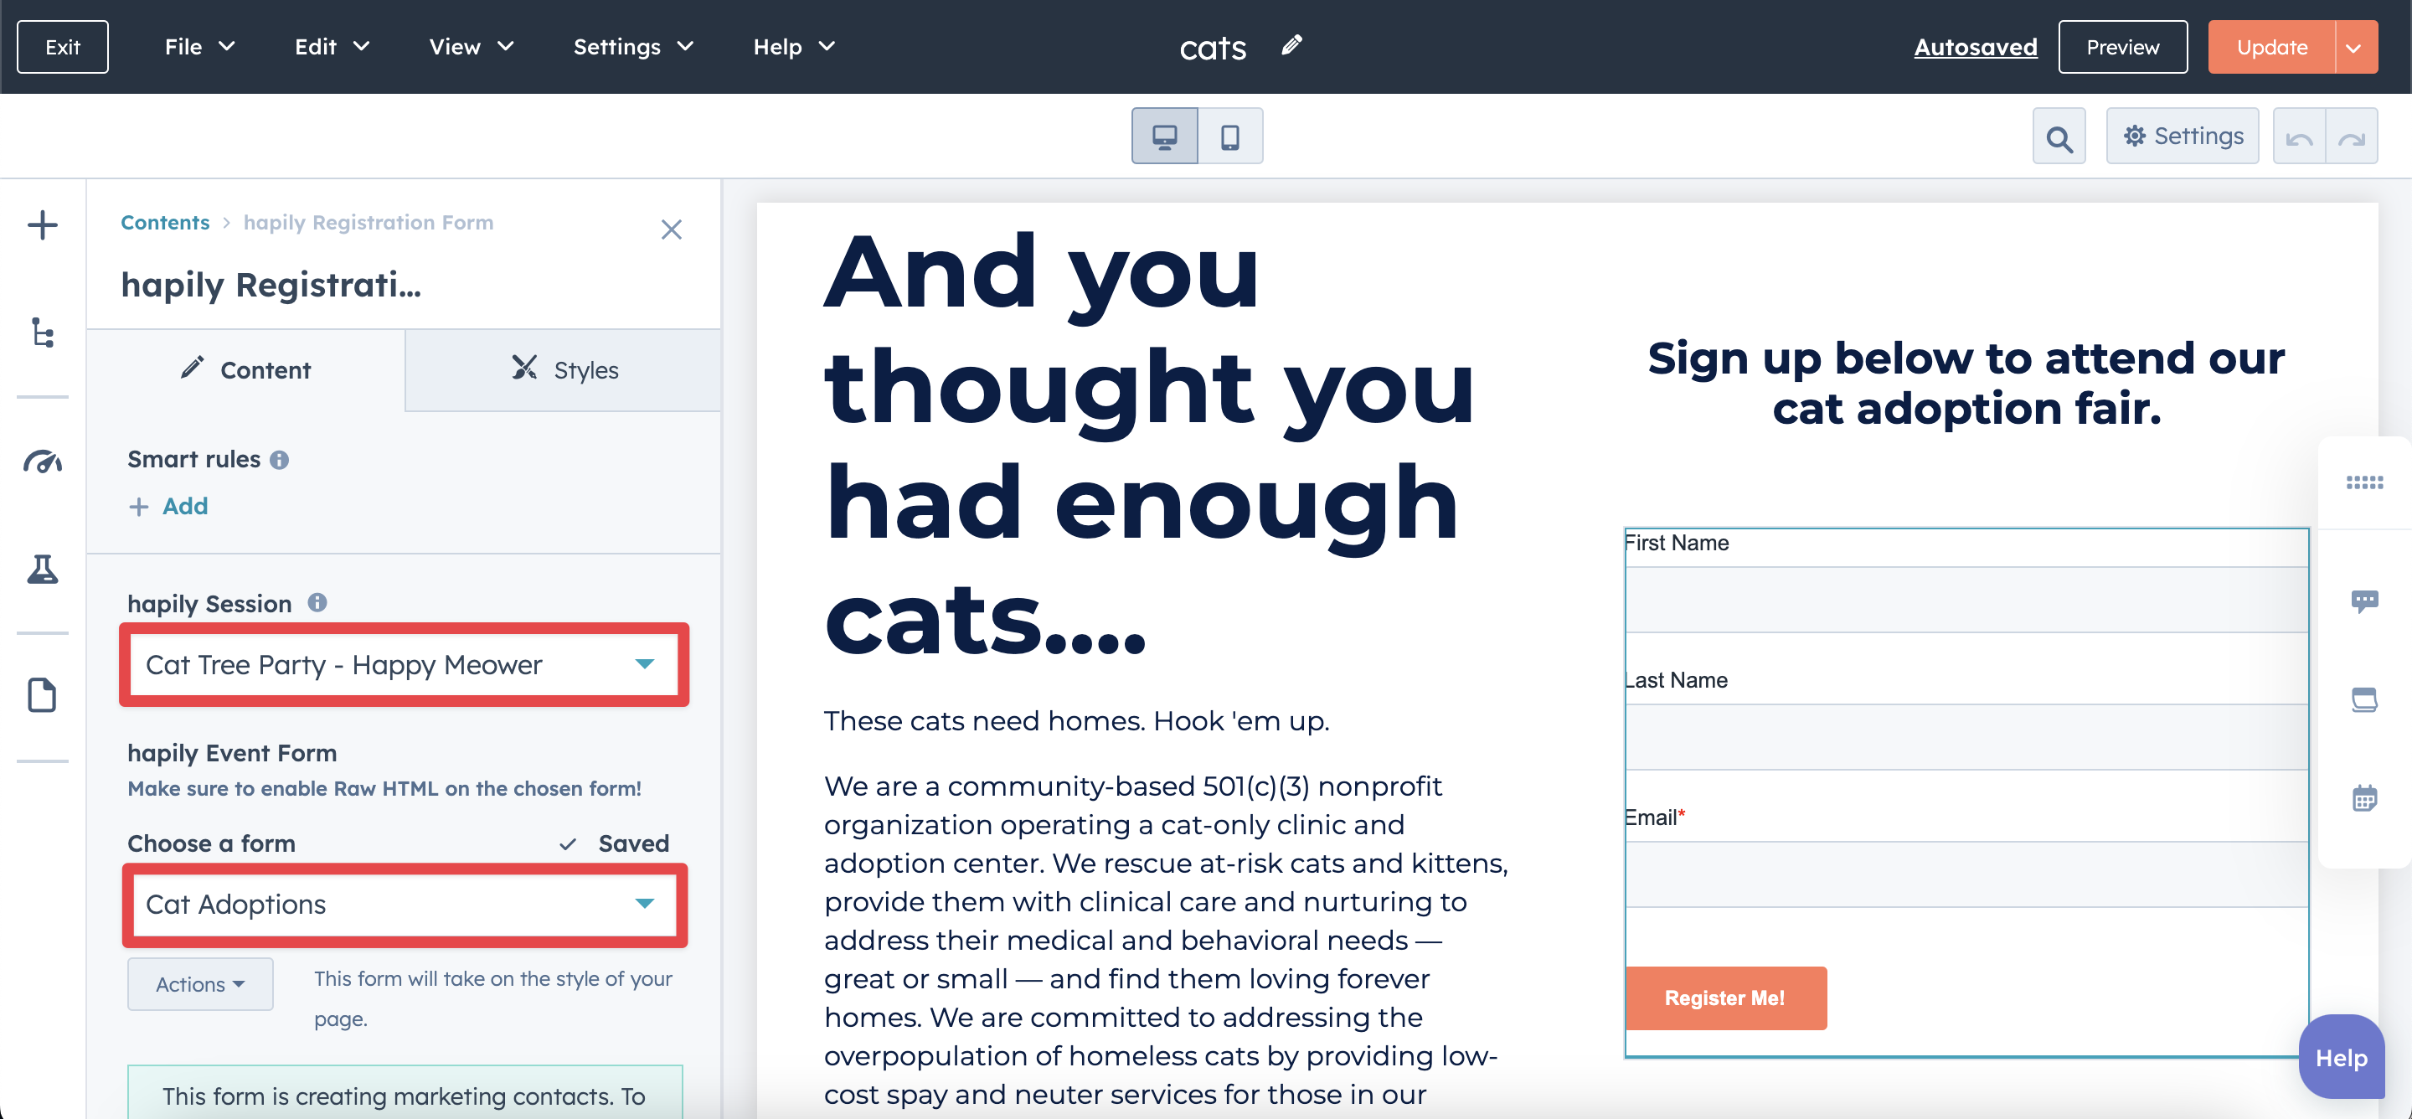Click the undo arrow icon
The height and width of the screenshot is (1119, 2412).
2303,137
